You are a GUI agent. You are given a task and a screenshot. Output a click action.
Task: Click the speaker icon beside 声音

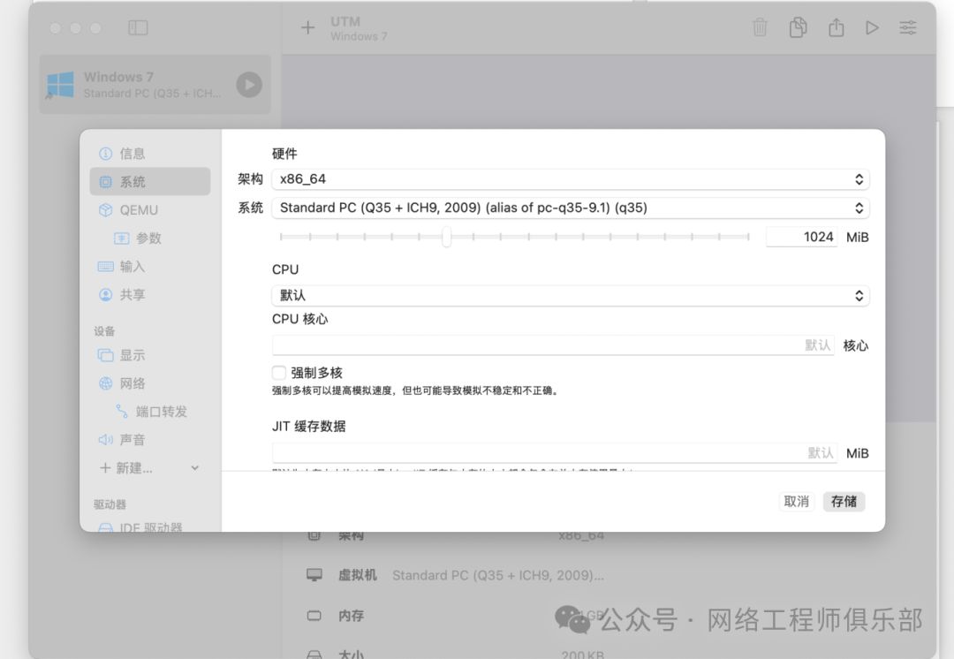(106, 439)
